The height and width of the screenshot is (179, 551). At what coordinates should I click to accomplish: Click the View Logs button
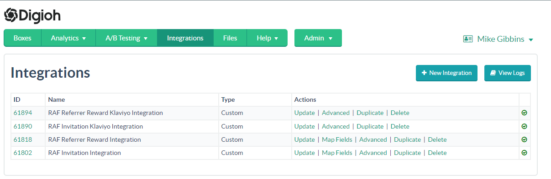pos(508,73)
